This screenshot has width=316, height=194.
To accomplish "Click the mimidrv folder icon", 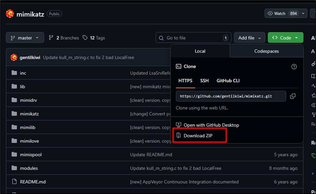I will [14, 100].
